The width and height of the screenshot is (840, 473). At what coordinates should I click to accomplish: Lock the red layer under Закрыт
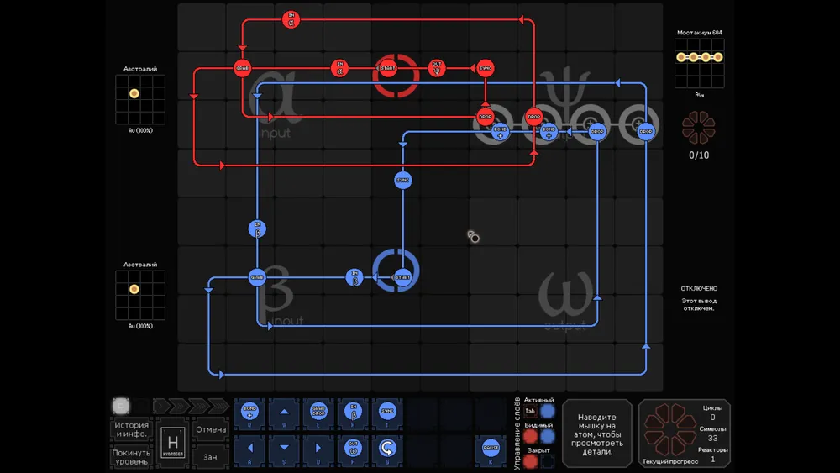pyautogui.click(x=530, y=460)
